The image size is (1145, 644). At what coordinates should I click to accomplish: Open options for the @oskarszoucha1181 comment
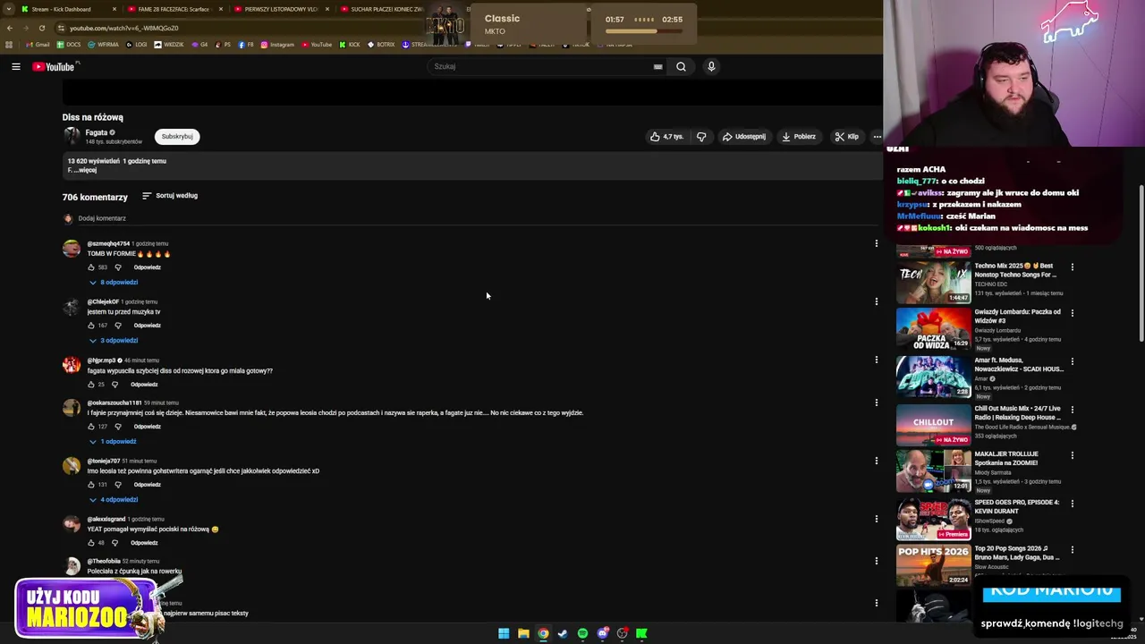[877, 402]
